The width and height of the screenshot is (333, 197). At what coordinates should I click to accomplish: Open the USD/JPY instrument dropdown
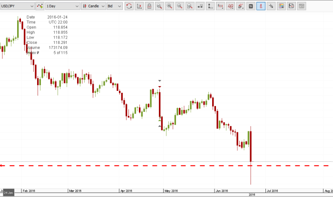coord(17,6)
